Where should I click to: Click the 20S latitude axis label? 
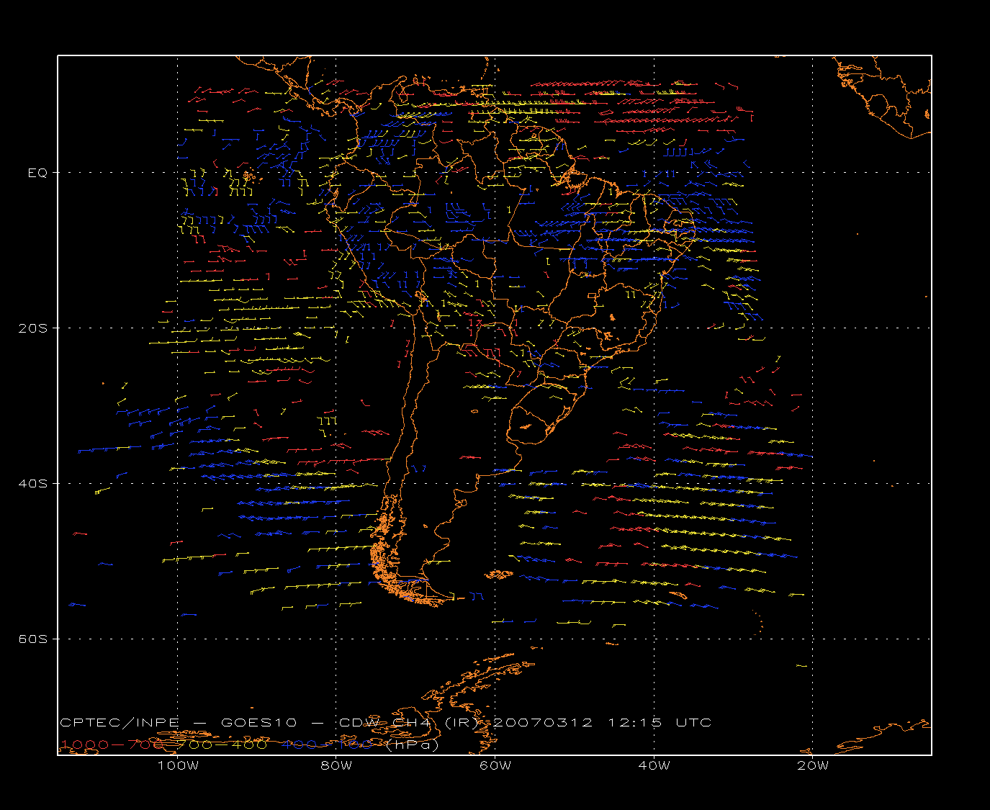coord(32,328)
